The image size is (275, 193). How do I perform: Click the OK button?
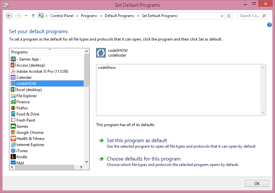[257, 184]
